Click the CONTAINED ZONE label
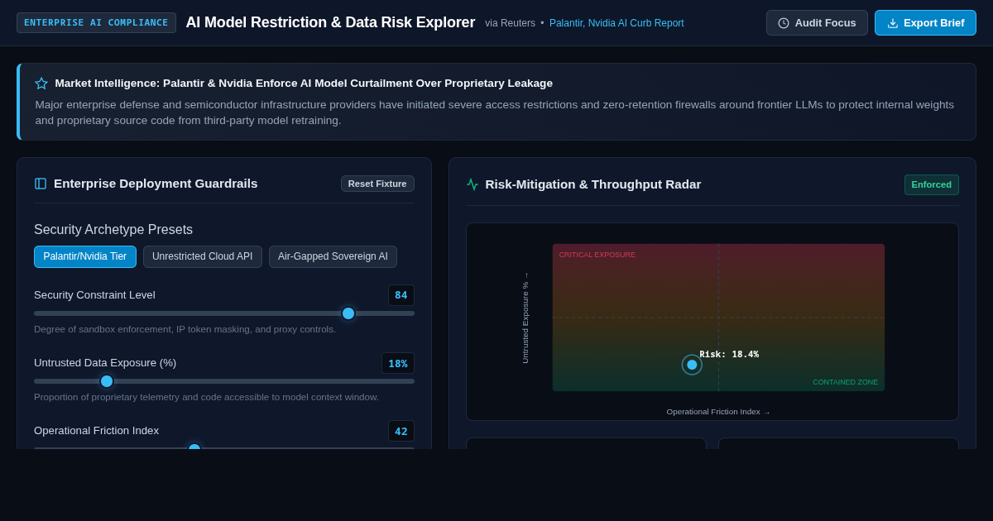 (x=845, y=382)
